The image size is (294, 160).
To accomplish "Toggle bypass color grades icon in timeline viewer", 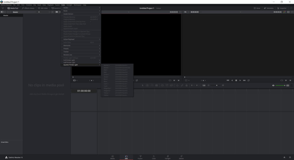I will 285,12.
